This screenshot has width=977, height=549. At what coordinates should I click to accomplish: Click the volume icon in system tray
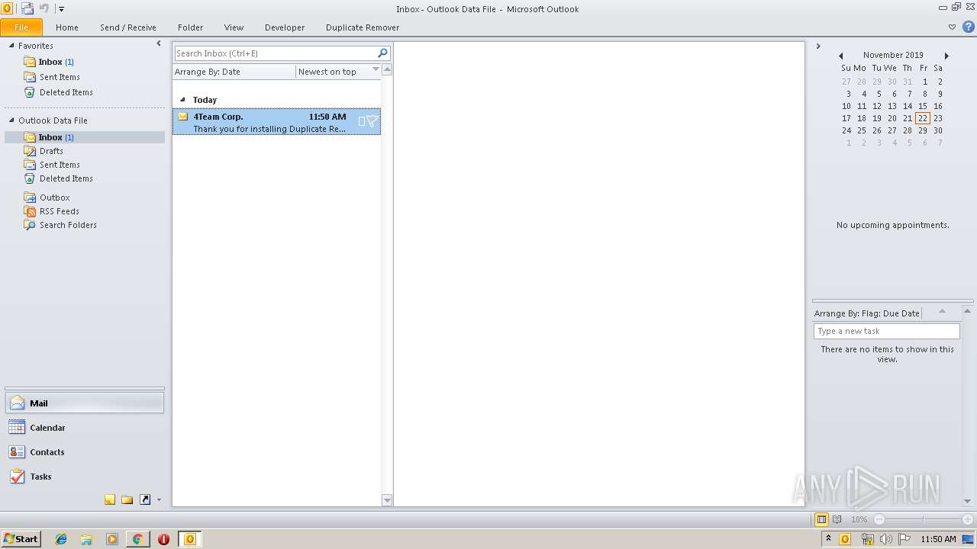coord(885,539)
